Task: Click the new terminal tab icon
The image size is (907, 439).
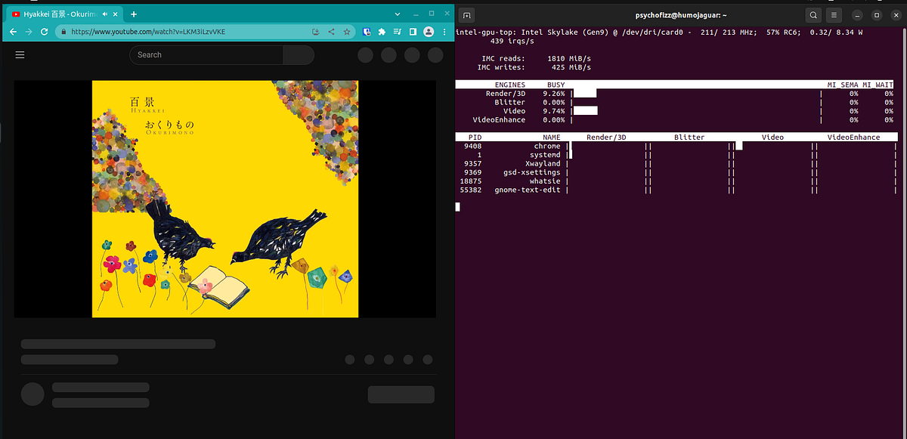Action: click(x=466, y=14)
